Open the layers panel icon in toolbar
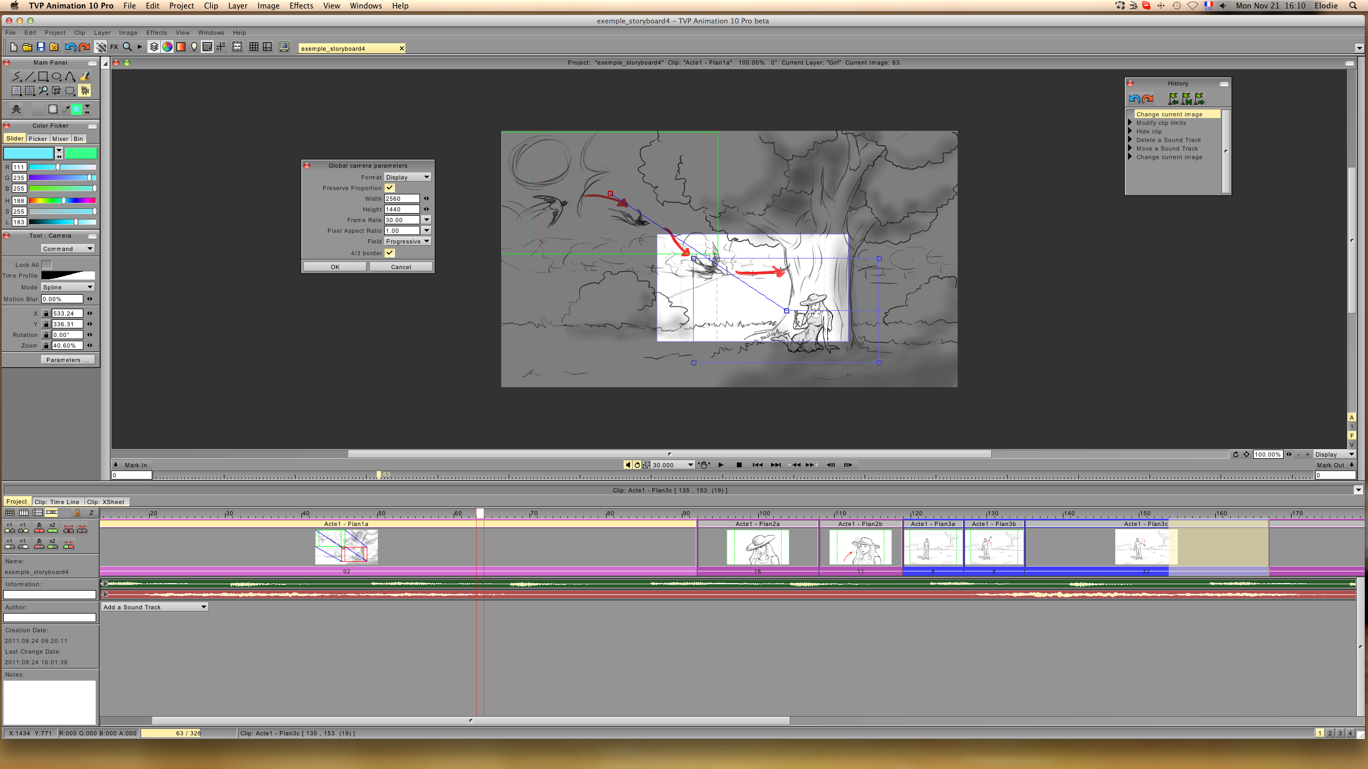This screenshot has width=1368, height=769. click(154, 47)
